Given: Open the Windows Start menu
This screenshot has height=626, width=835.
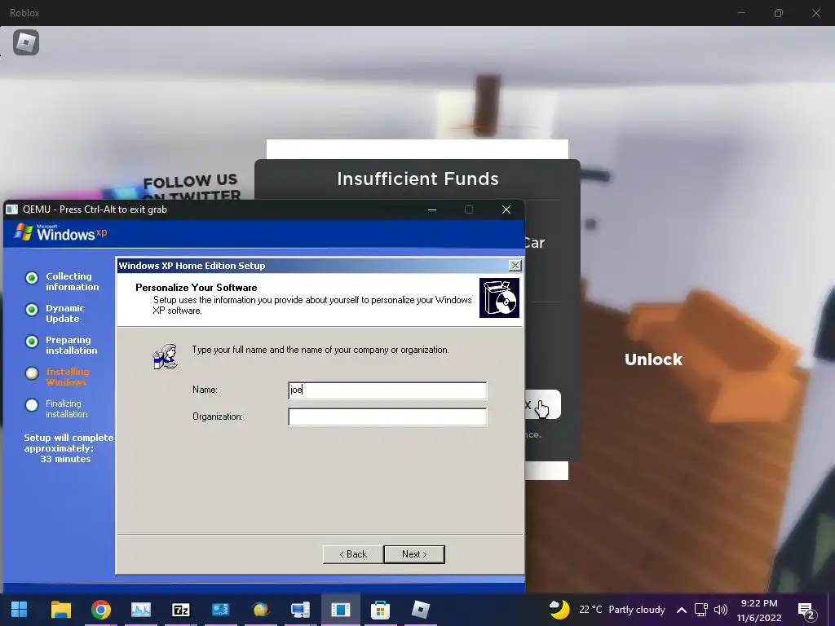Looking at the screenshot, I should [20, 610].
